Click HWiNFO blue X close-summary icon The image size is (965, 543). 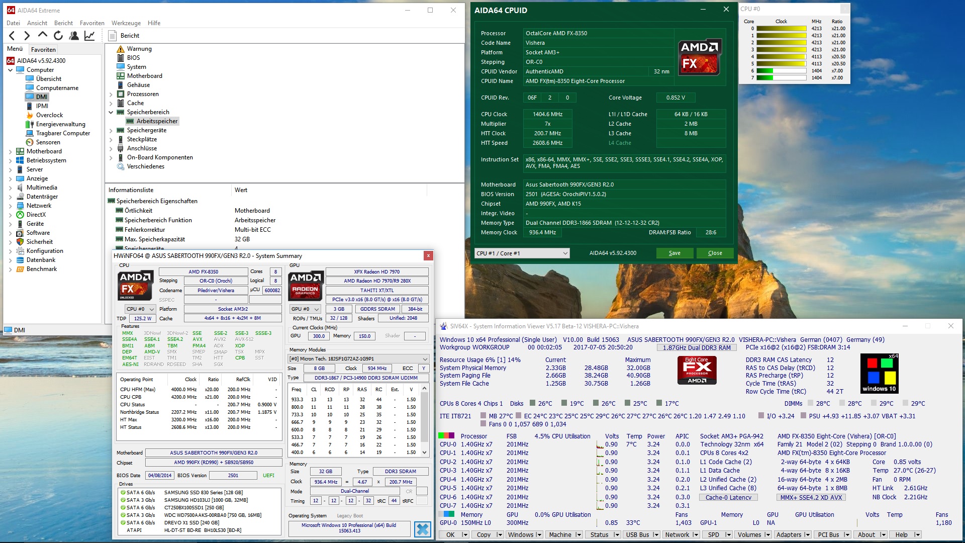[423, 529]
